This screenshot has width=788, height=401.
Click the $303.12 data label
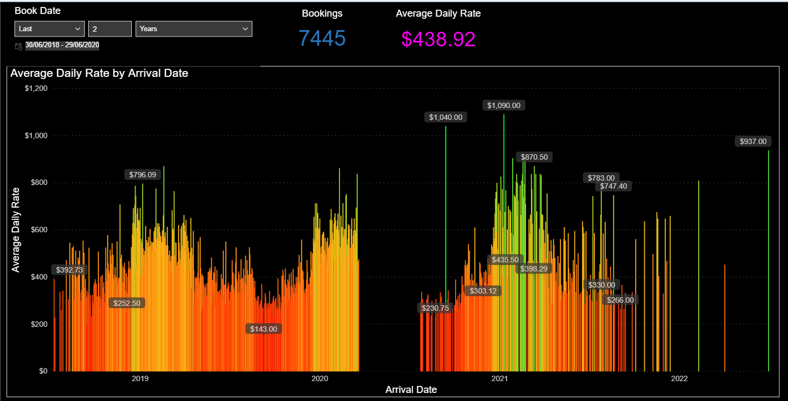click(483, 291)
